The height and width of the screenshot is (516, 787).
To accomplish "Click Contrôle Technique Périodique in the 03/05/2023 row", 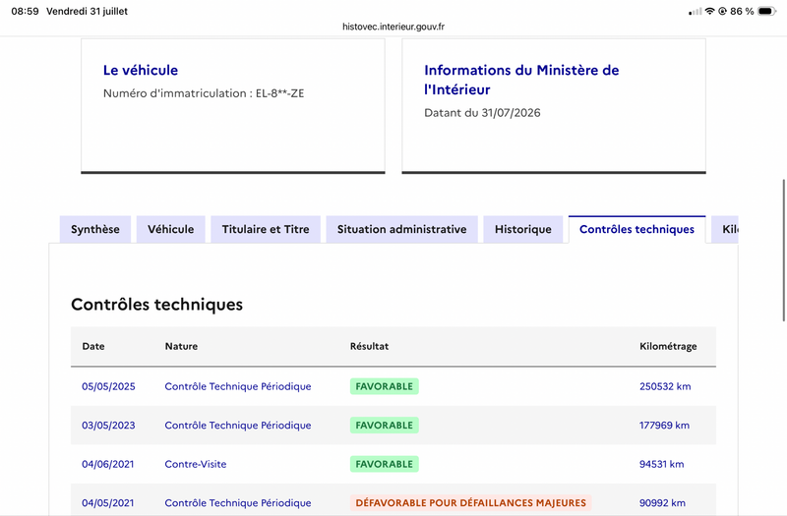I will 238,426.
